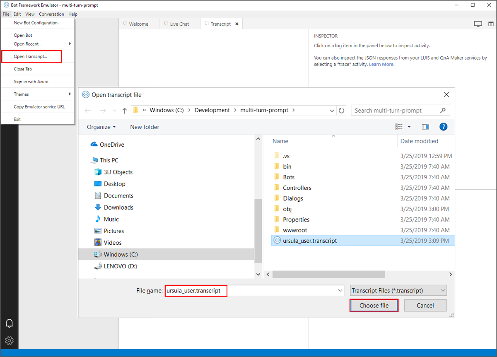The height and width of the screenshot is (357, 497).
Task: Open the View menu
Action: click(x=30, y=14)
